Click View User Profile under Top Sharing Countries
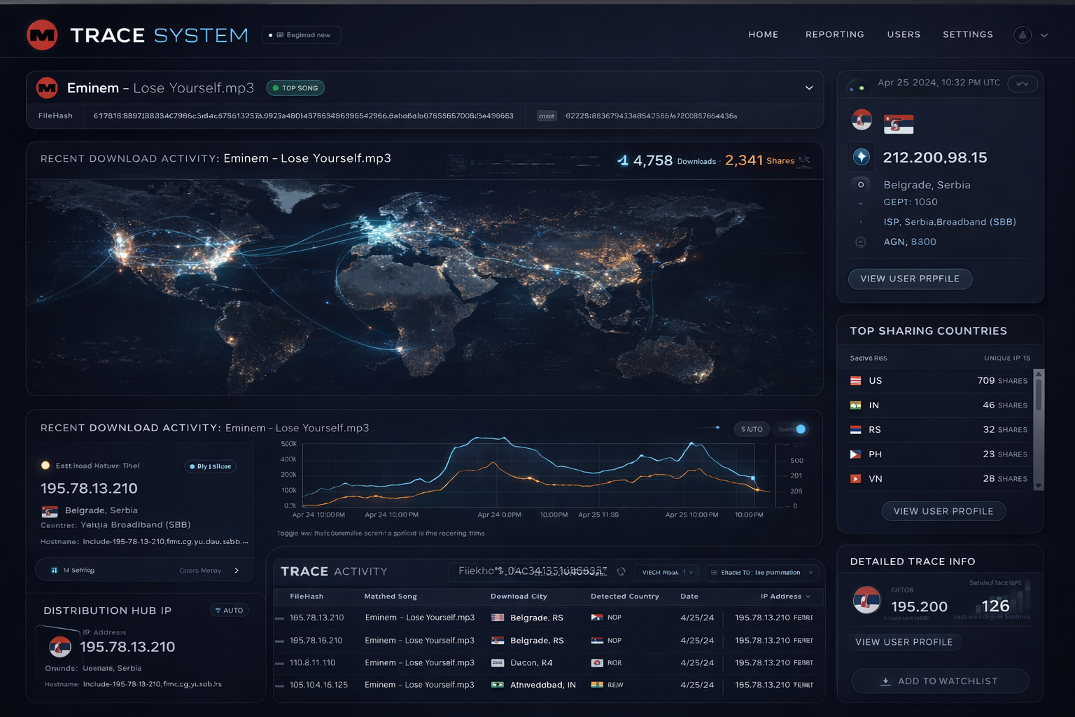The height and width of the screenshot is (717, 1075). click(943, 511)
